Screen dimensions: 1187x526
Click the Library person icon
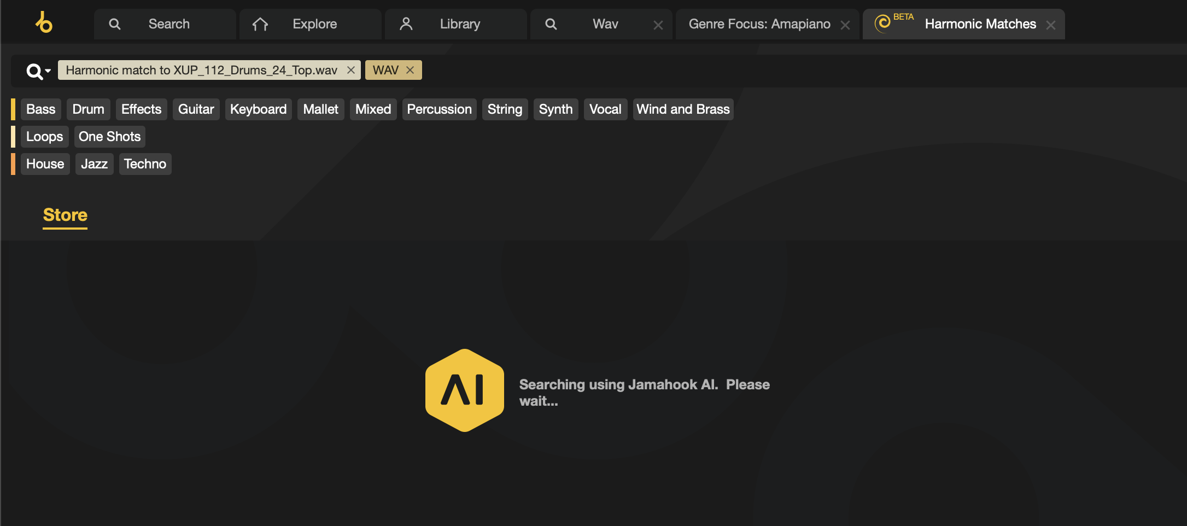tap(406, 24)
